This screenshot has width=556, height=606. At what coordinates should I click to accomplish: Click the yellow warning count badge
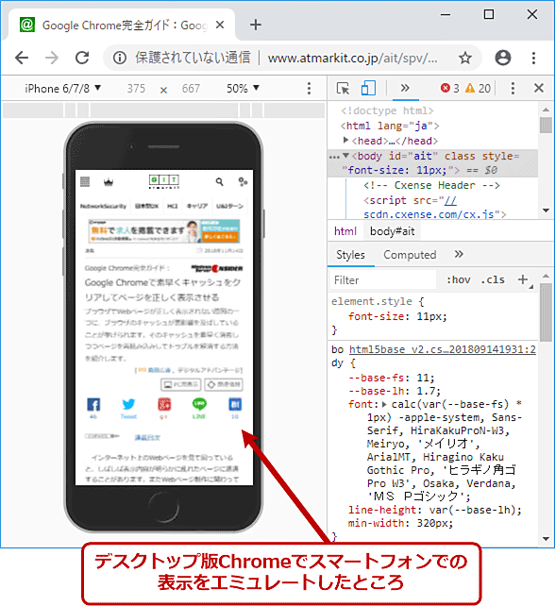coord(478,88)
